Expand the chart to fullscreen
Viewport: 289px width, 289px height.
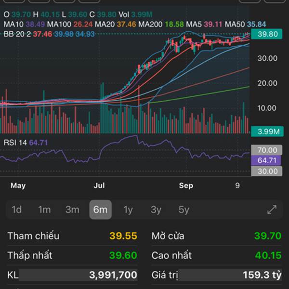pos(272,210)
